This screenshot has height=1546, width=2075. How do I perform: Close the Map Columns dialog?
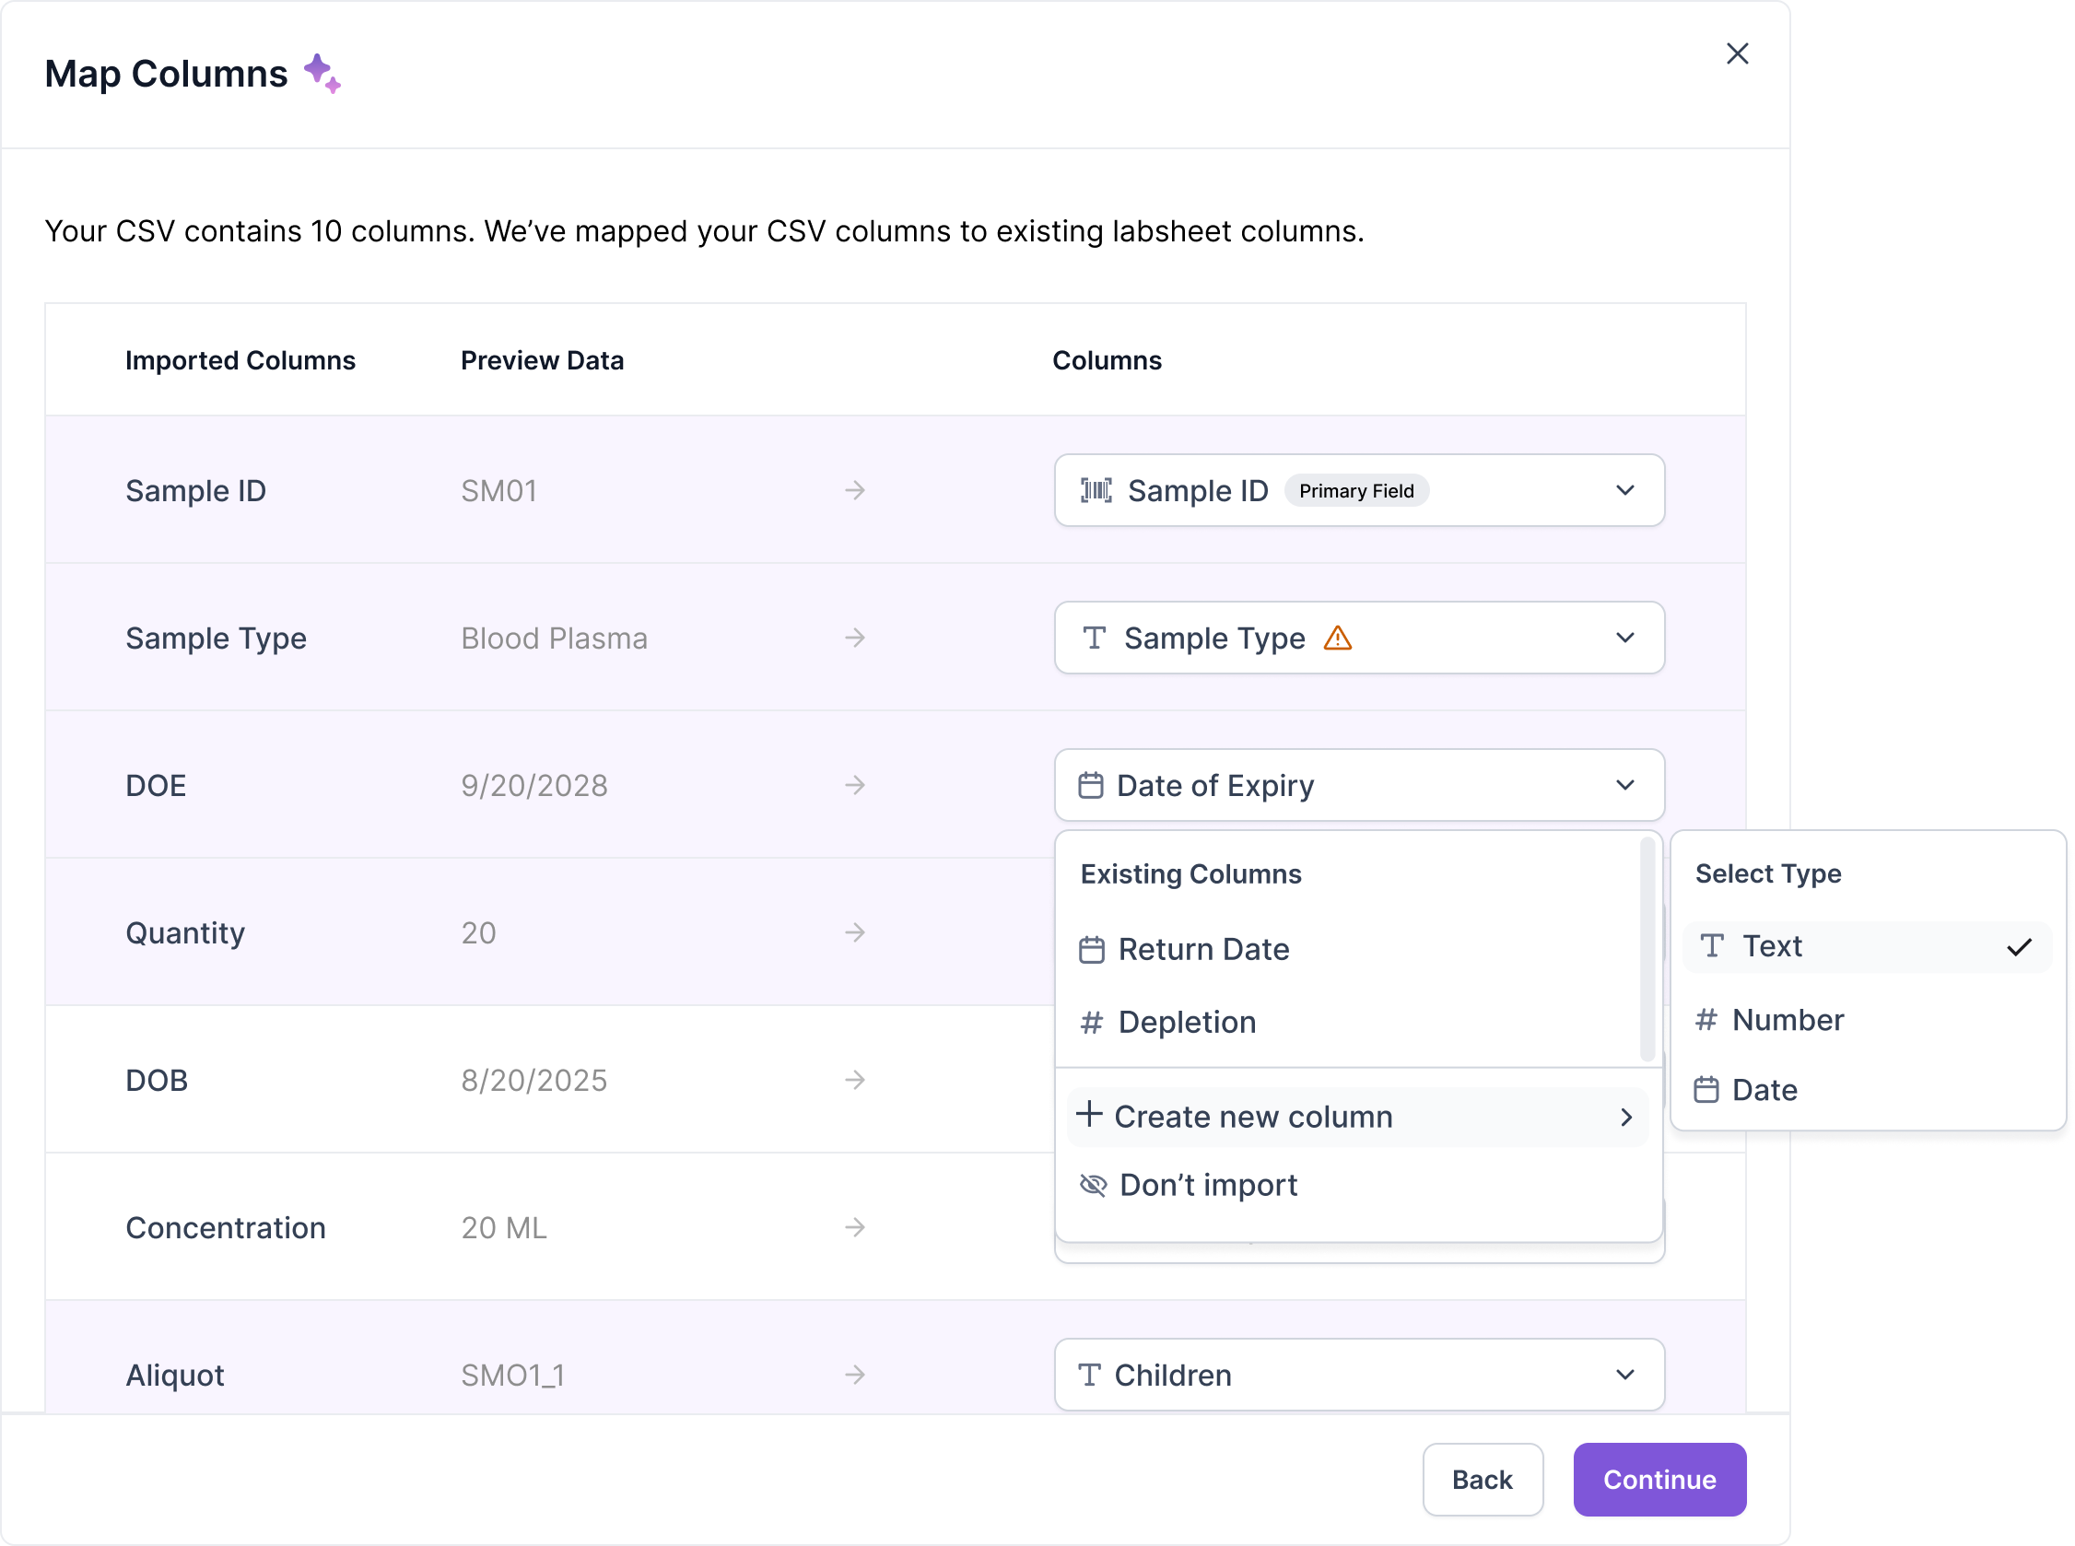[x=1737, y=54]
